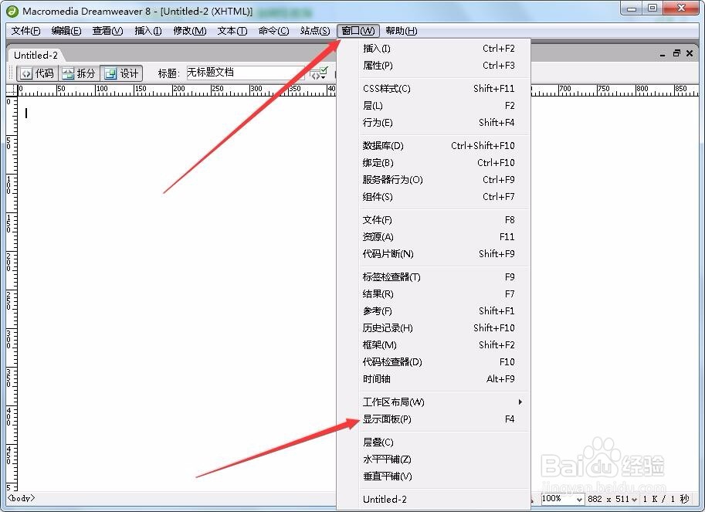705x512 pixels.
Task: Close the open 窗口(W) menu
Action: pyautogui.click(x=358, y=31)
